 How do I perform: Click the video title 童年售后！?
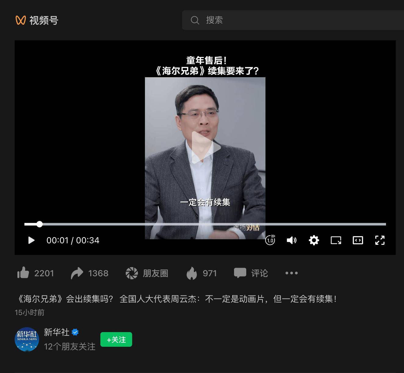click(206, 60)
